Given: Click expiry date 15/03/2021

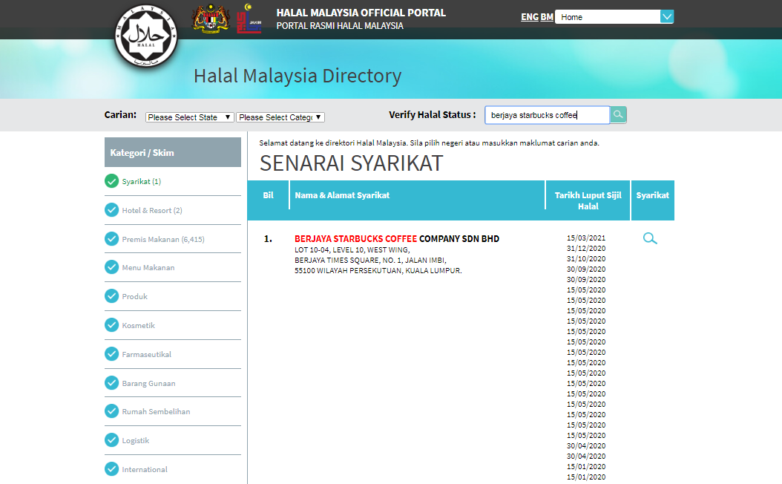Looking at the screenshot, I should pos(586,238).
